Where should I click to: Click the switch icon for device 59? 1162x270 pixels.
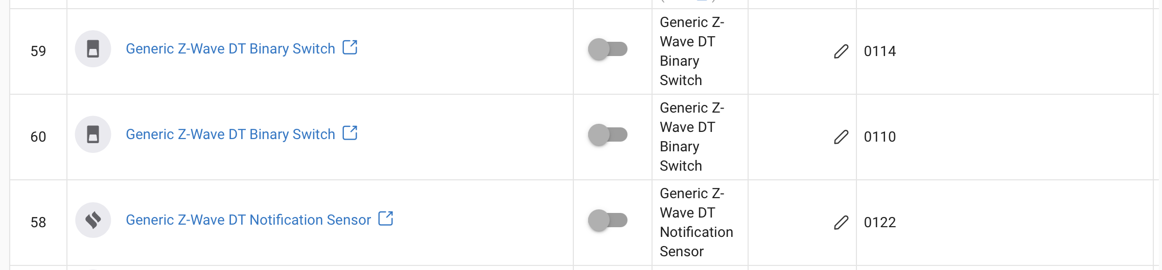93,49
